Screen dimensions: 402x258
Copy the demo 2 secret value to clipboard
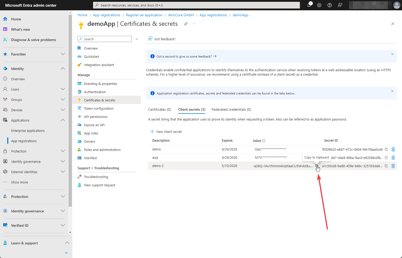pos(316,166)
